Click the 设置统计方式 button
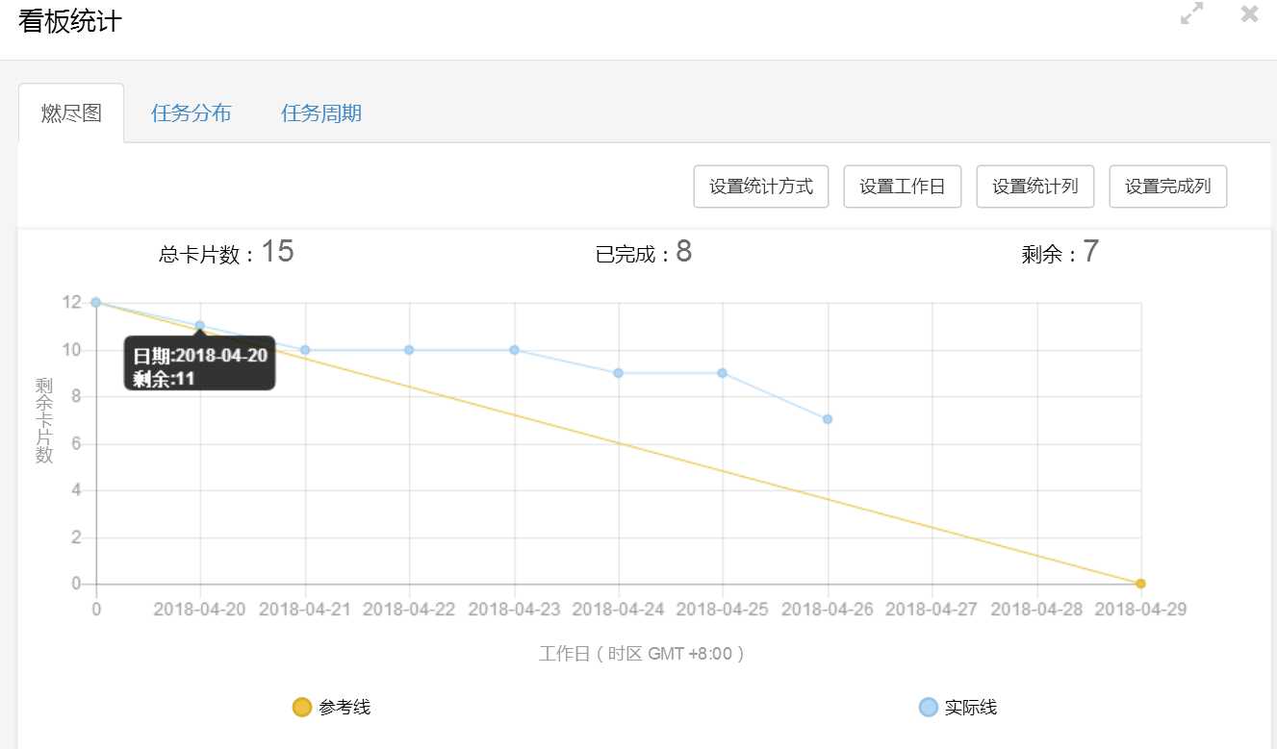1277x749 pixels. (x=761, y=187)
